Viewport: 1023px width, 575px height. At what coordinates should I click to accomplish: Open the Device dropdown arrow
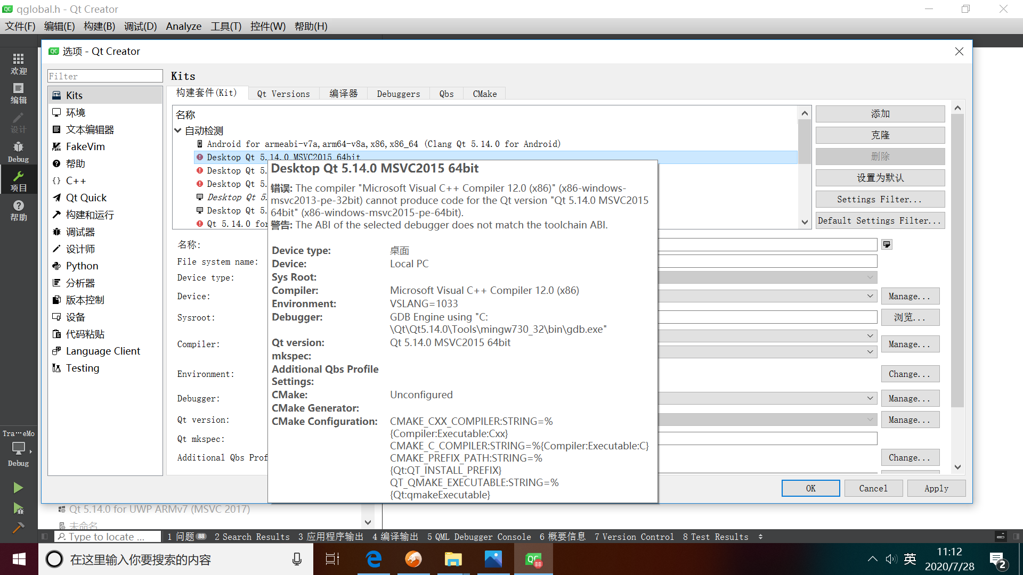[870, 296]
